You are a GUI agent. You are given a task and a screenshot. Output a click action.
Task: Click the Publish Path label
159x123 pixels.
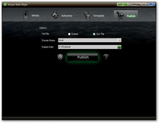47,47
